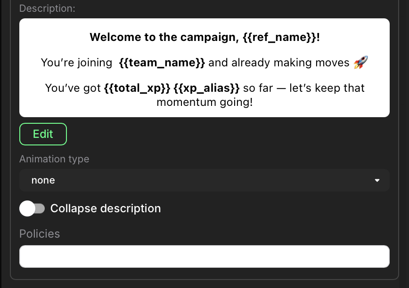Image resolution: width=409 pixels, height=288 pixels.
Task: Click the "Policies" field label
Action: click(x=40, y=234)
